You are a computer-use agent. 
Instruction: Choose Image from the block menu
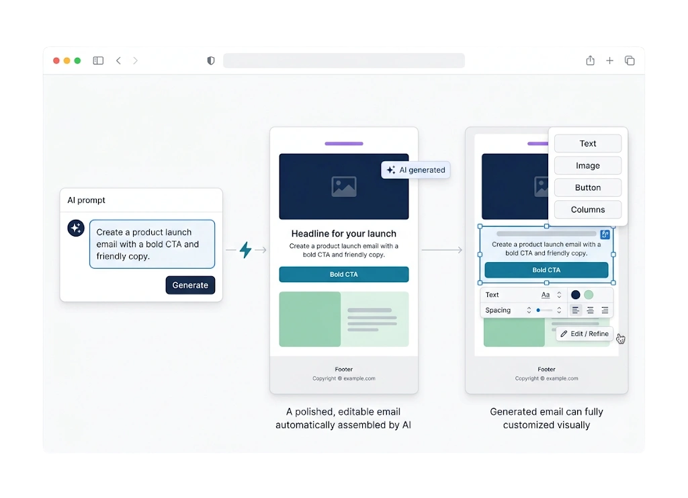click(x=588, y=165)
